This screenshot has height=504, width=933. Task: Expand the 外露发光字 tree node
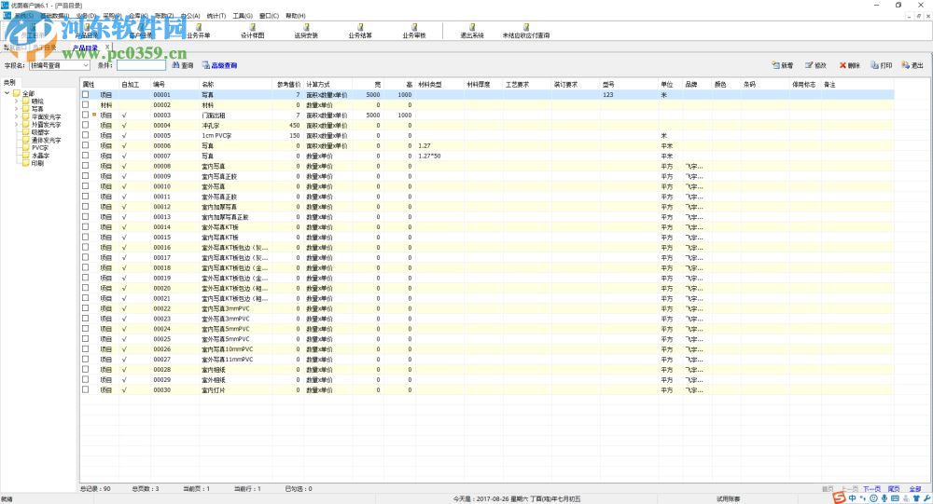click(x=16, y=124)
